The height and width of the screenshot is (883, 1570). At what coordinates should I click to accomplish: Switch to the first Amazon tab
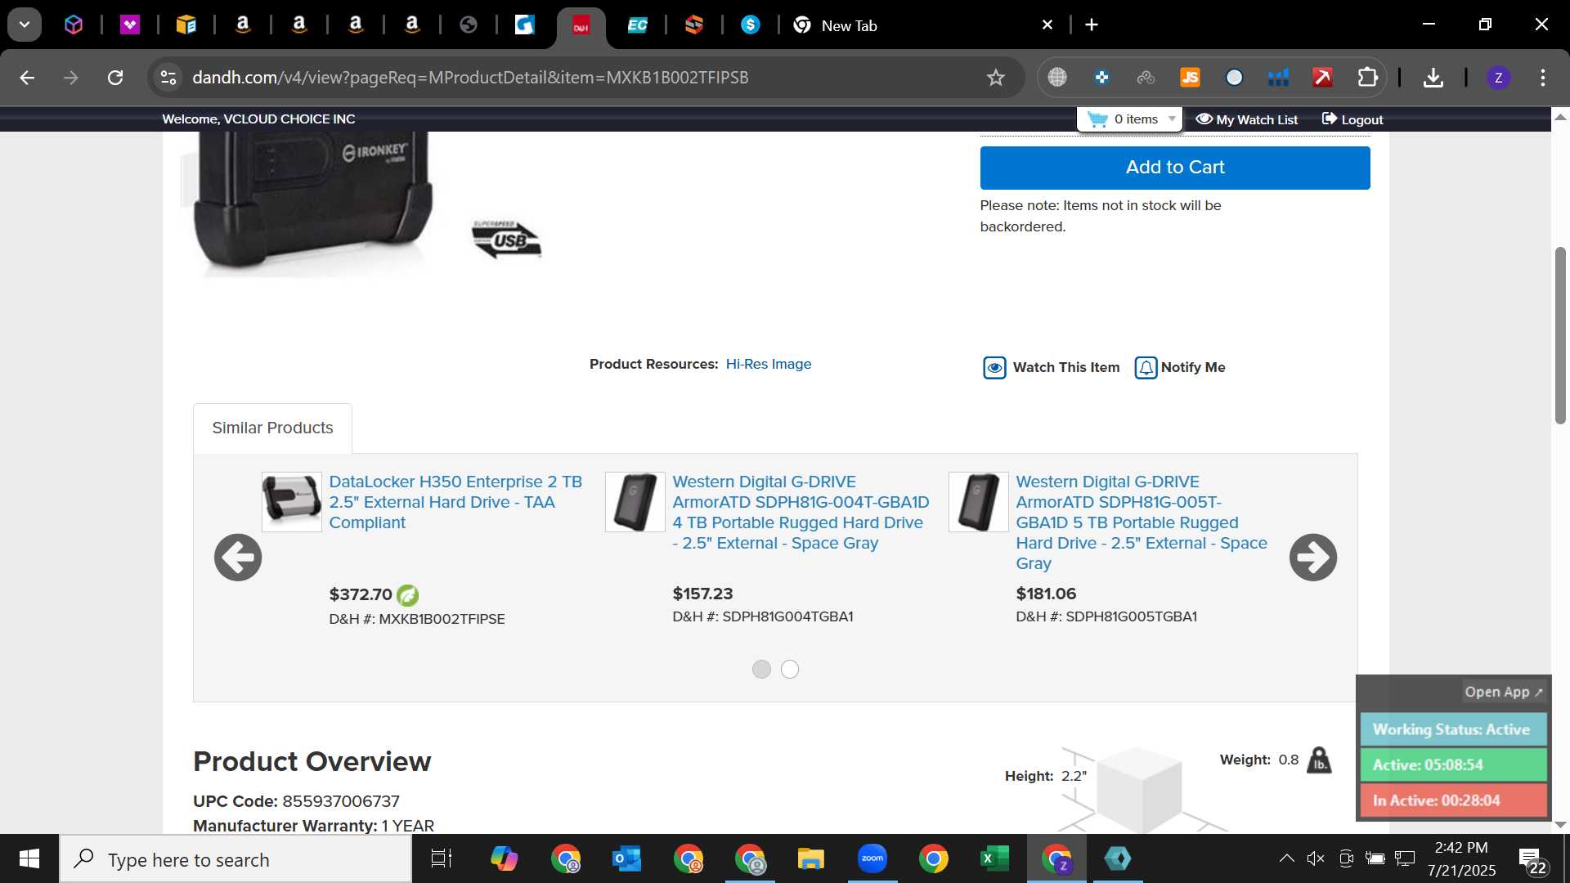[x=243, y=25]
